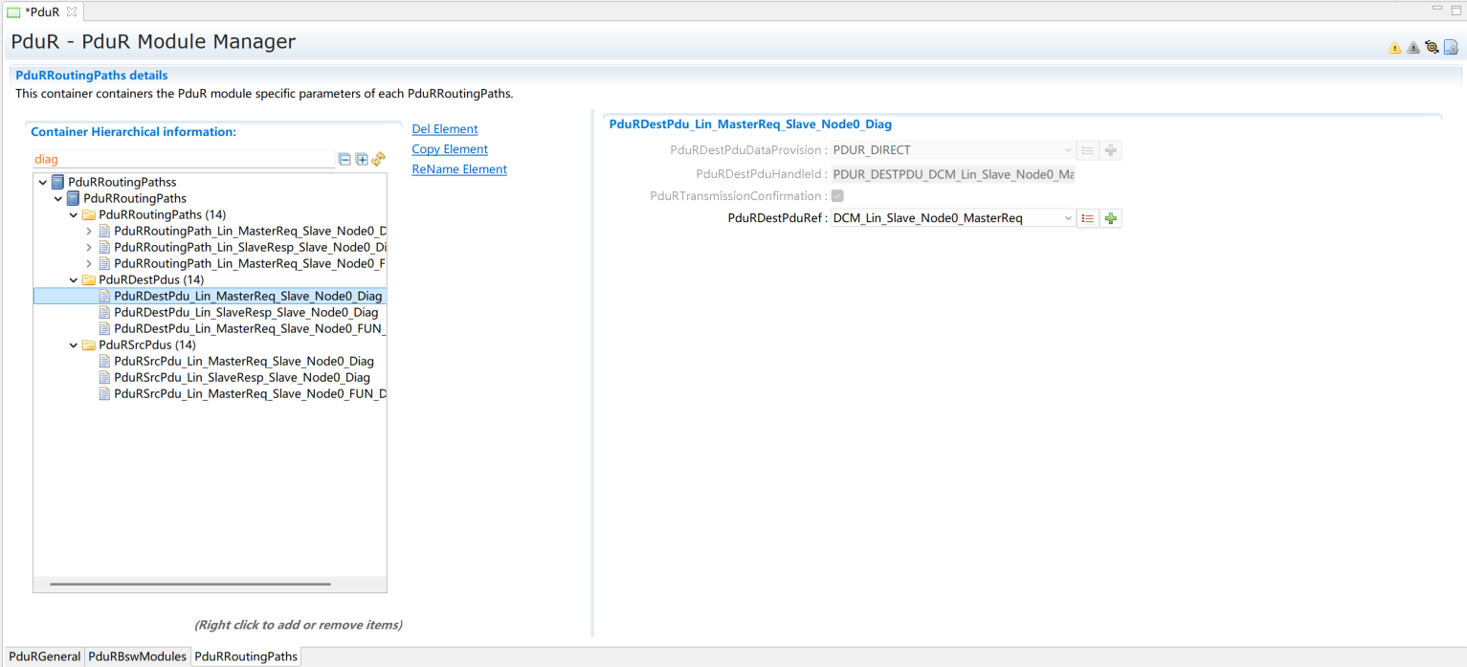This screenshot has width=1467, height=667.
Task: Click the tree filter field containing 'diag'
Action: coord(182,160)
